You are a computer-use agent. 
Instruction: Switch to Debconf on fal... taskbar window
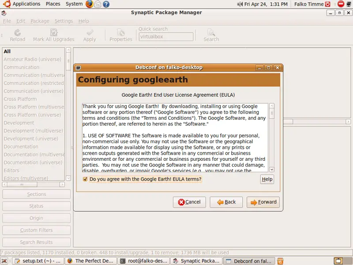click(249, 261)
